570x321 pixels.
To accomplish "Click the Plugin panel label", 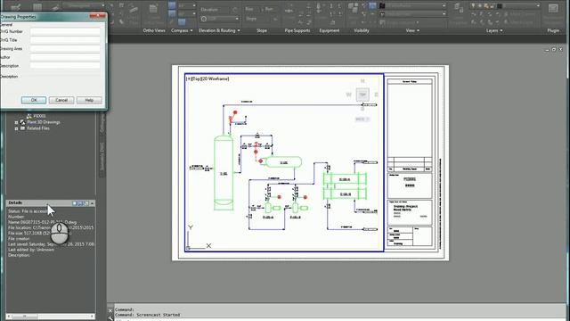I will point(553,30).
